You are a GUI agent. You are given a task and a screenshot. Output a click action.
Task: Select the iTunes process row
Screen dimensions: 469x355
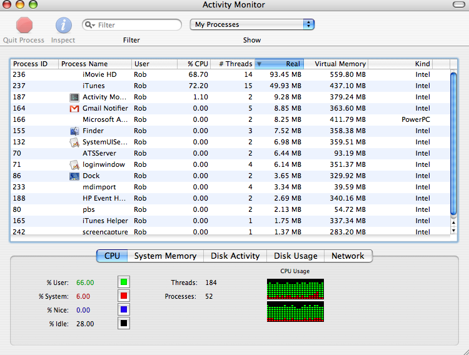coord(230,86)
